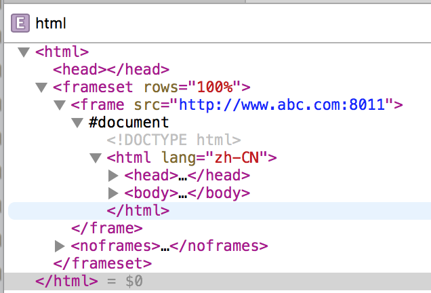Screen dimensions: 431x293
Task: Select the empty <head></head> row
Action: 111,70
